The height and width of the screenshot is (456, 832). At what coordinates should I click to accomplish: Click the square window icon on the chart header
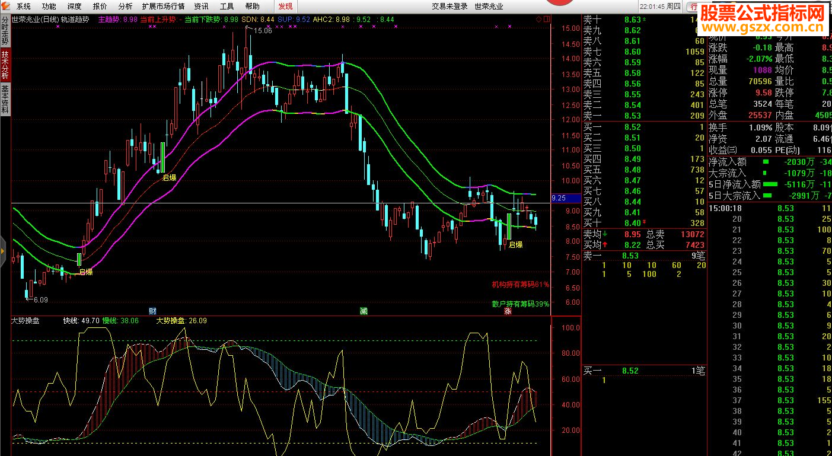547,19
